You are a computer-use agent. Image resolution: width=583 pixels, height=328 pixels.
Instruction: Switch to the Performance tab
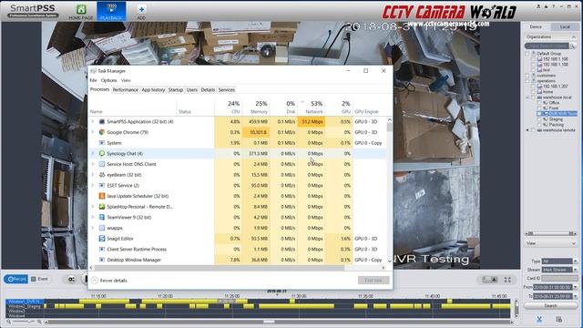126,89
